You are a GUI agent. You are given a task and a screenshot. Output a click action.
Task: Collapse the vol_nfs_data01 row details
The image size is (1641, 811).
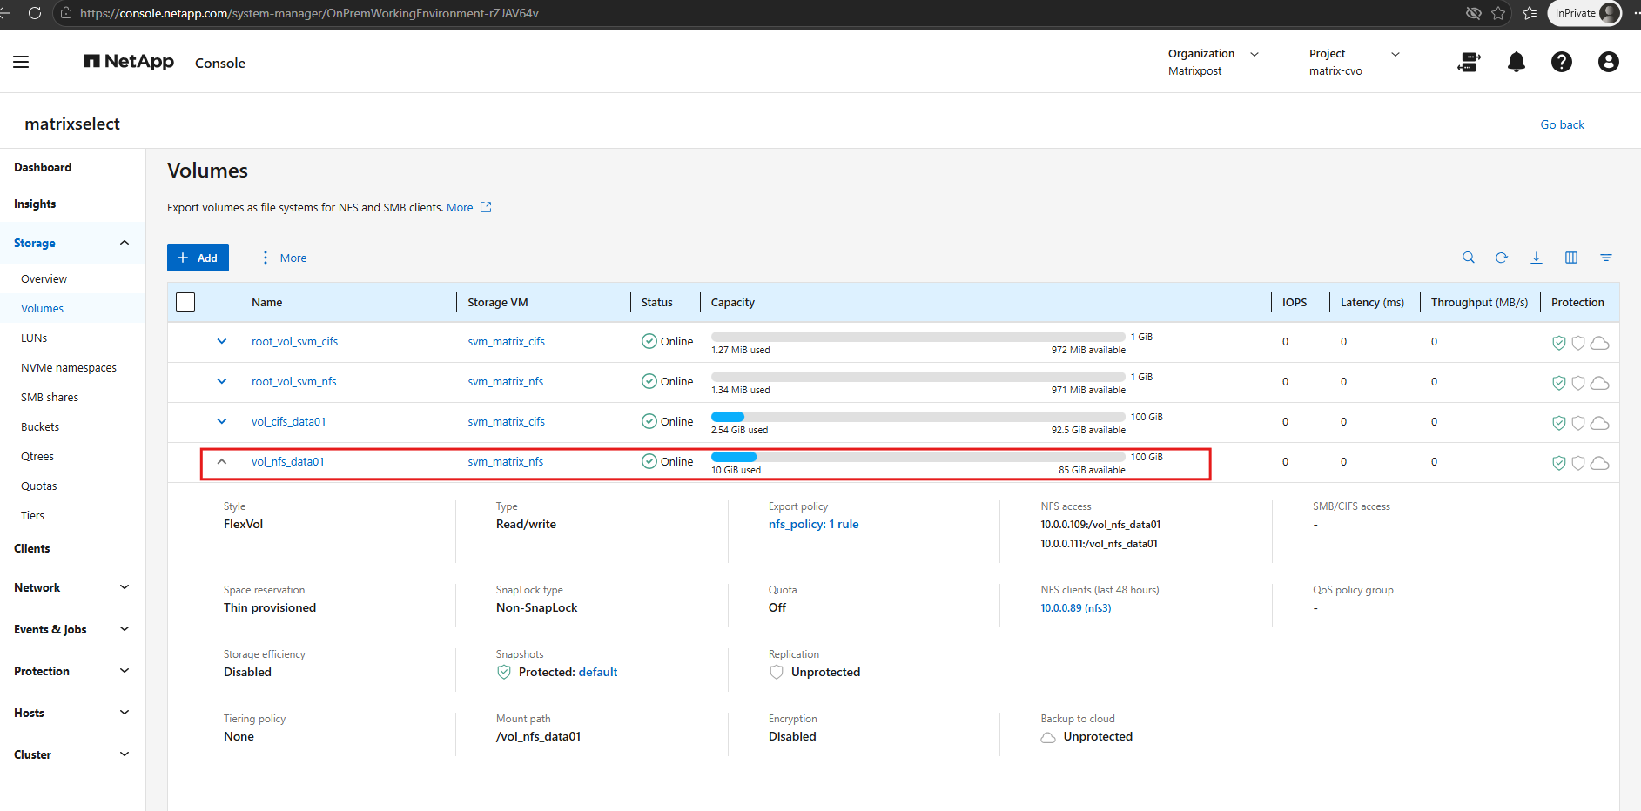click(222, 461)
